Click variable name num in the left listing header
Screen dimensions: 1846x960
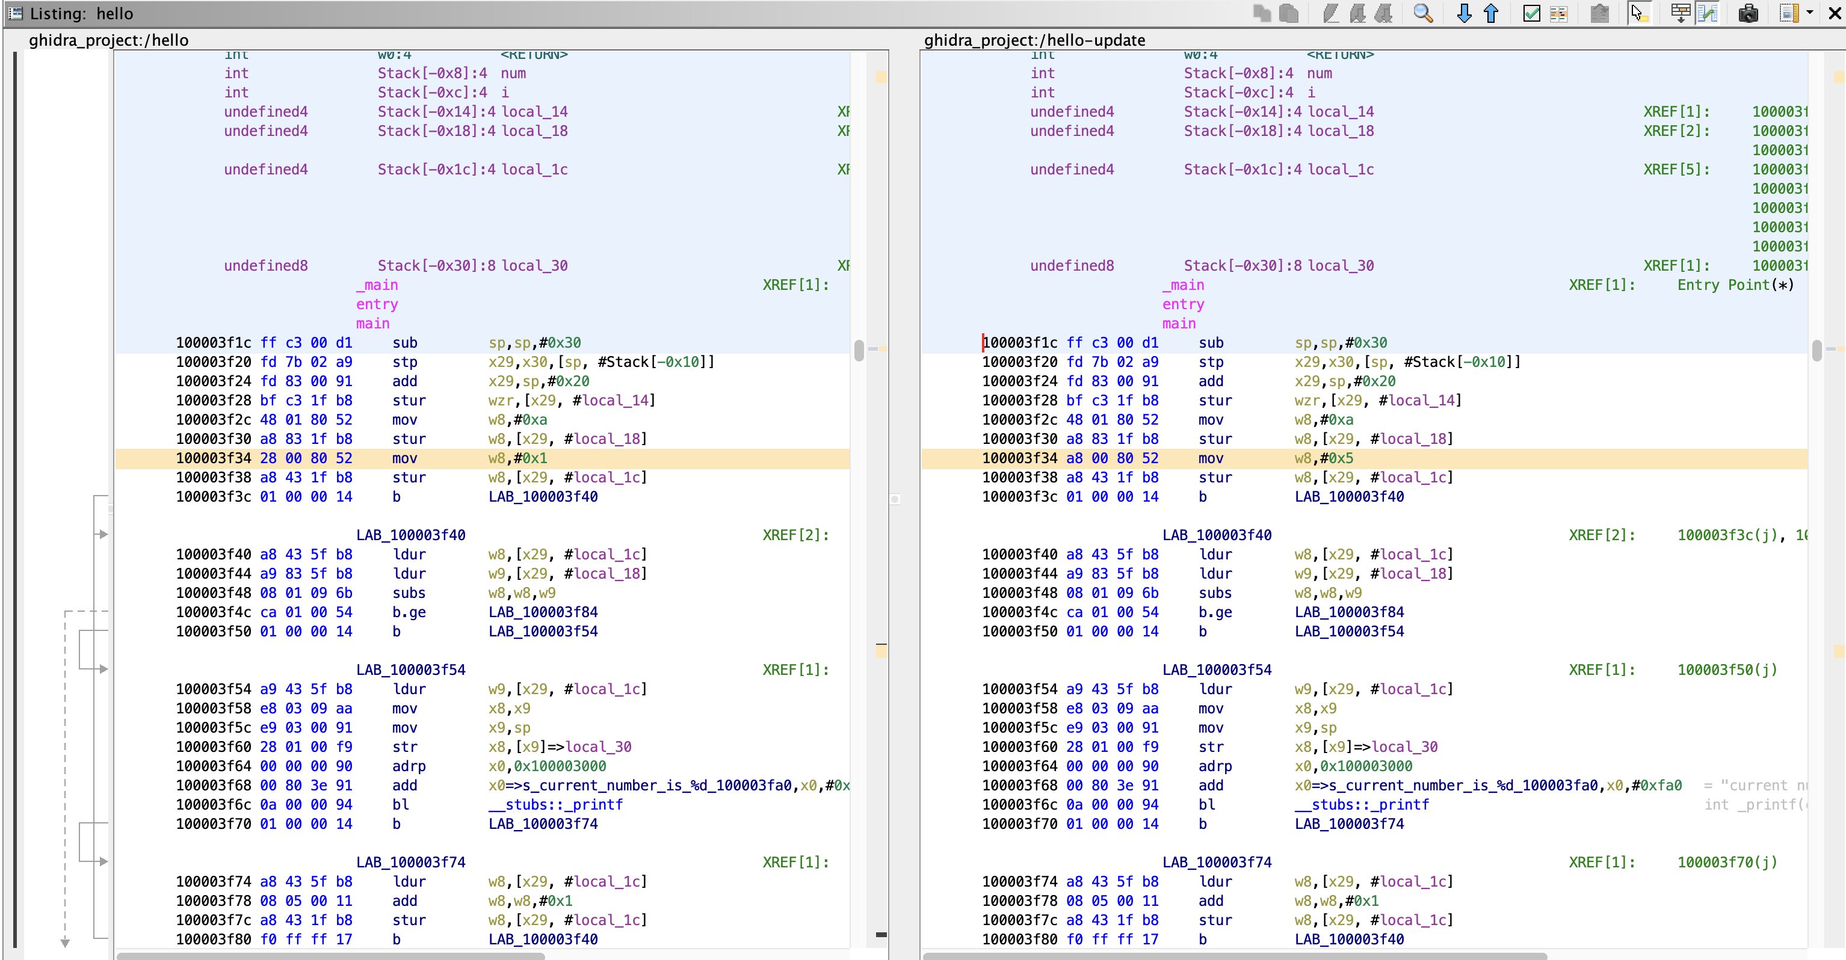click(513, 73)
